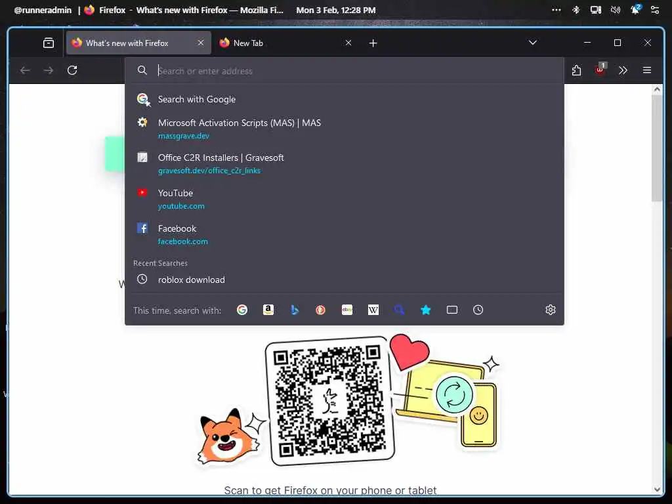The height and width of the screenshot is (504, 672).
Task: Search this time with Wikipedia
Action: [373, 310]
